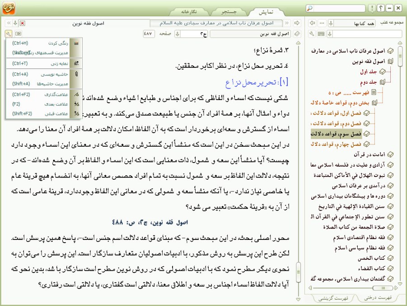The width and height of the screenshot is (407, 306).
Task: Click the arrow-in-box icon beside the wrench
Action: click(x=18, y=34)
